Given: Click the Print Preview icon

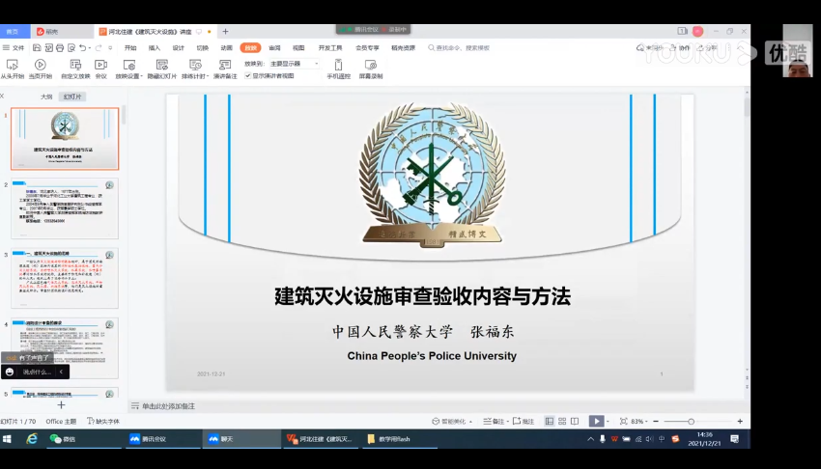Looking at the screenshot, I should coord(71,47).
